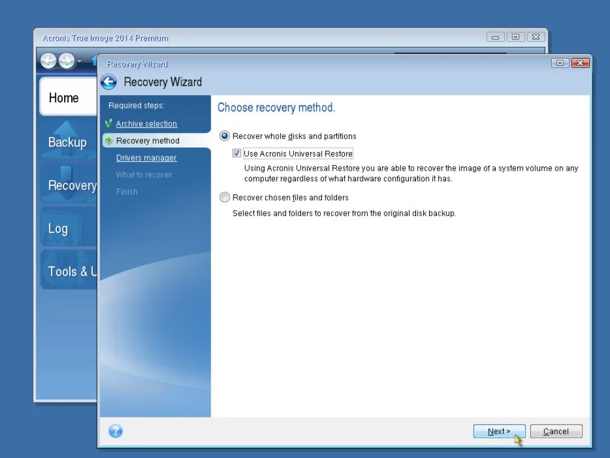The image size is (610, 458).
Task: Select Recover whole disks and partitions
Action: pyautogui.click(x=224, y=136)
